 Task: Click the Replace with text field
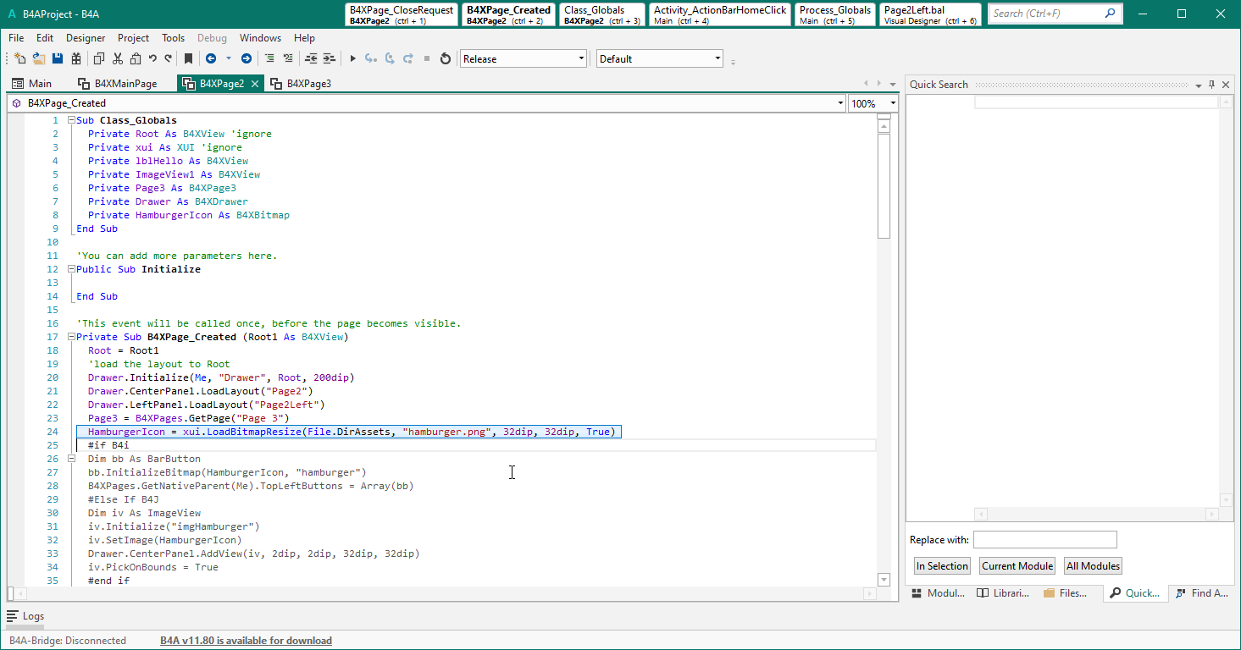click(1044, 540)
